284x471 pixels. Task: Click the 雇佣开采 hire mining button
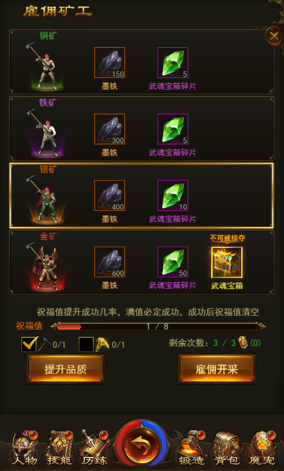217,369
